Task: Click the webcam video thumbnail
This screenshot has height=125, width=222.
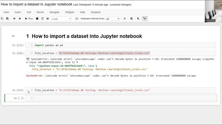Action: tap(213, 11)
